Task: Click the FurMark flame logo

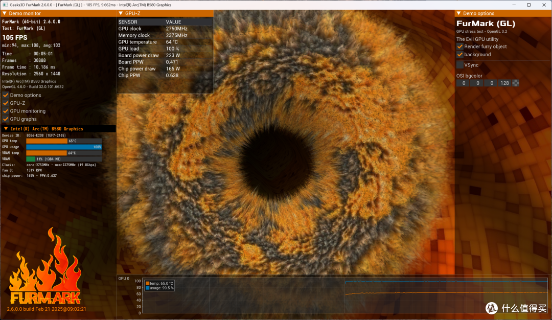Action: tap(45, 266)
